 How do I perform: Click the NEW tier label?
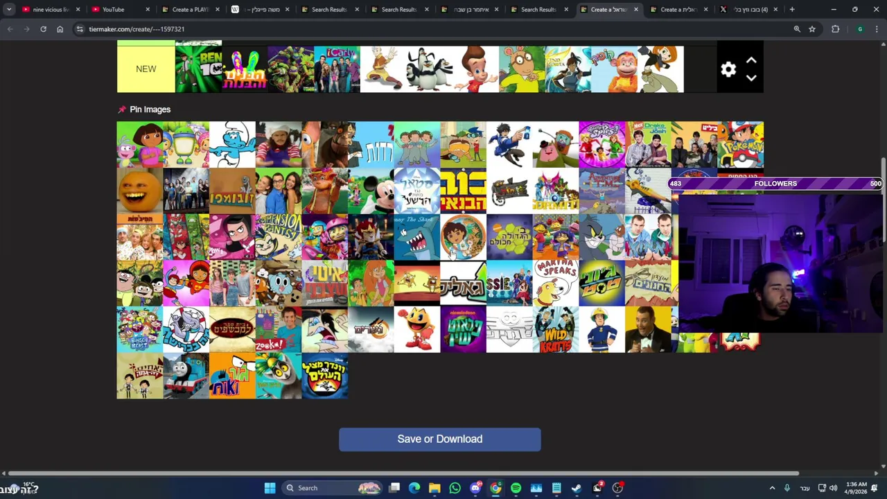(x=146, y=69)
